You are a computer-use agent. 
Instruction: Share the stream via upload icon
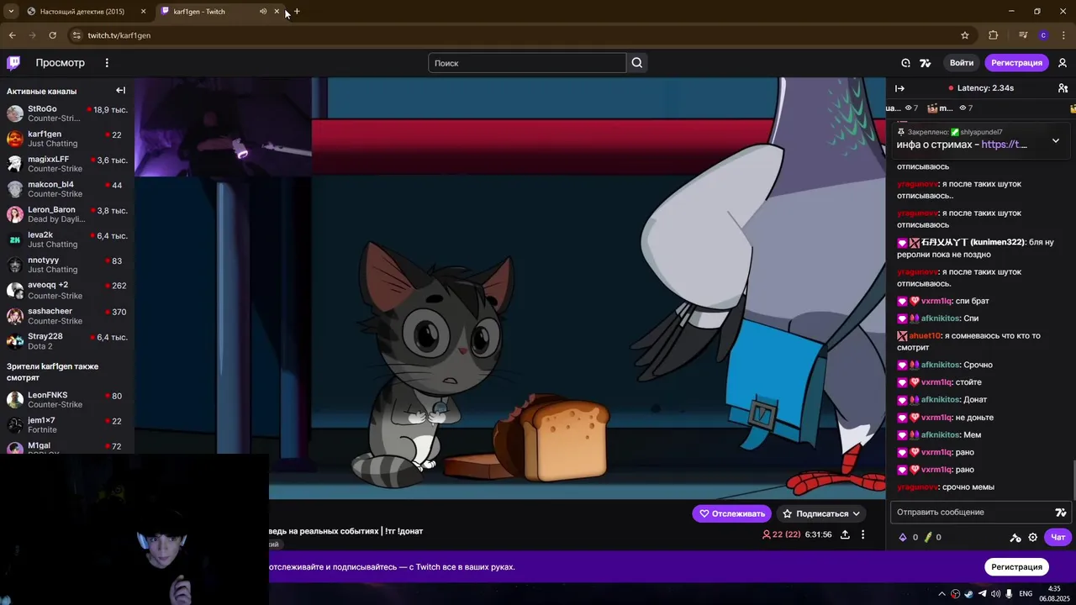pyautogui.click(x=845, y=535)
